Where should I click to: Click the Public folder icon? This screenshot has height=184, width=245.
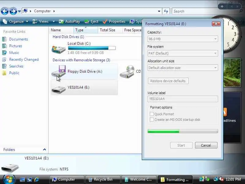4,73
